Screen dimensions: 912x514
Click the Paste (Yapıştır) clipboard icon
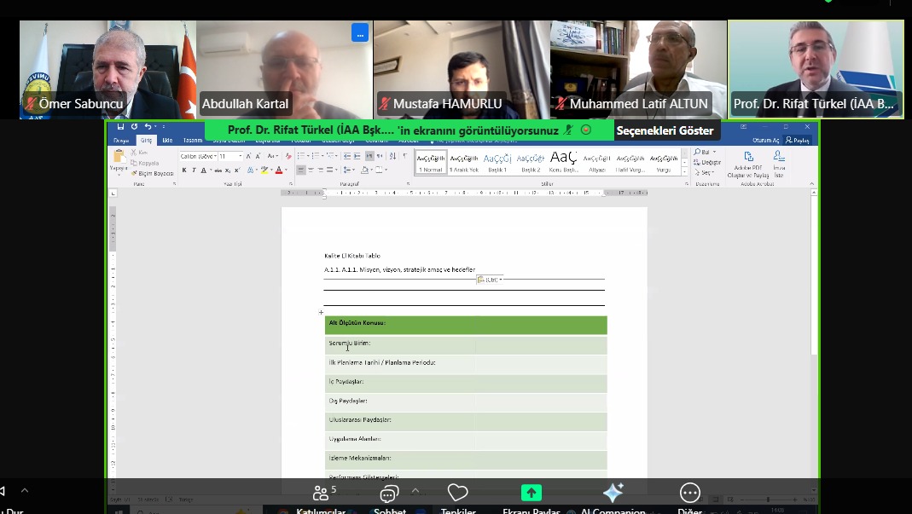coord(119,159)
